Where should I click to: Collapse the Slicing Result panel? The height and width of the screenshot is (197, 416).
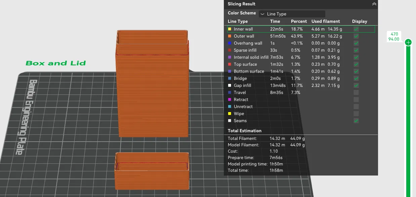coord(374,4)
